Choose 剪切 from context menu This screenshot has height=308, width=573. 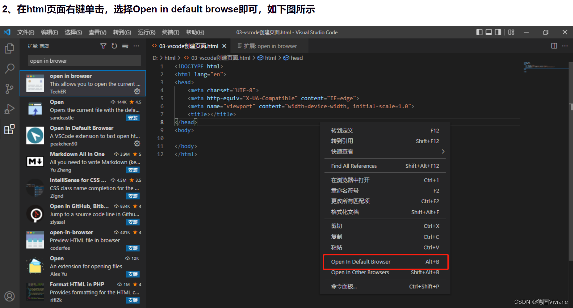[x=385, y=226]
